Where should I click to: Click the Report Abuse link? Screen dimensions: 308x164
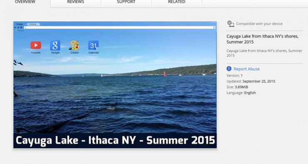point(246,69)
